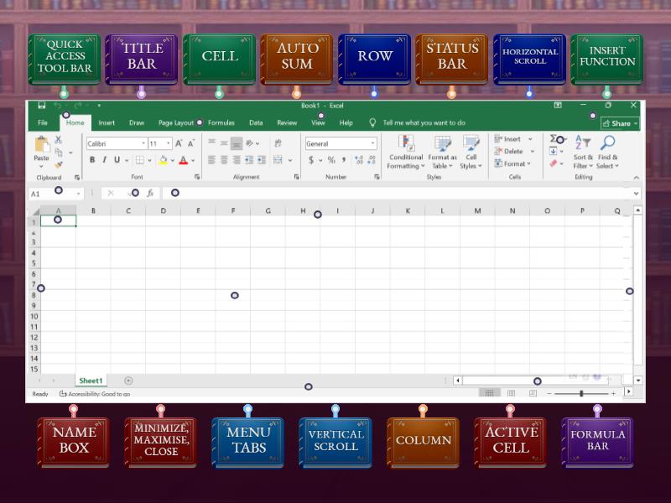Viewport: 671px width, 503px height.
Task: Click the A1 Name Box field
Action: point(50,194)
